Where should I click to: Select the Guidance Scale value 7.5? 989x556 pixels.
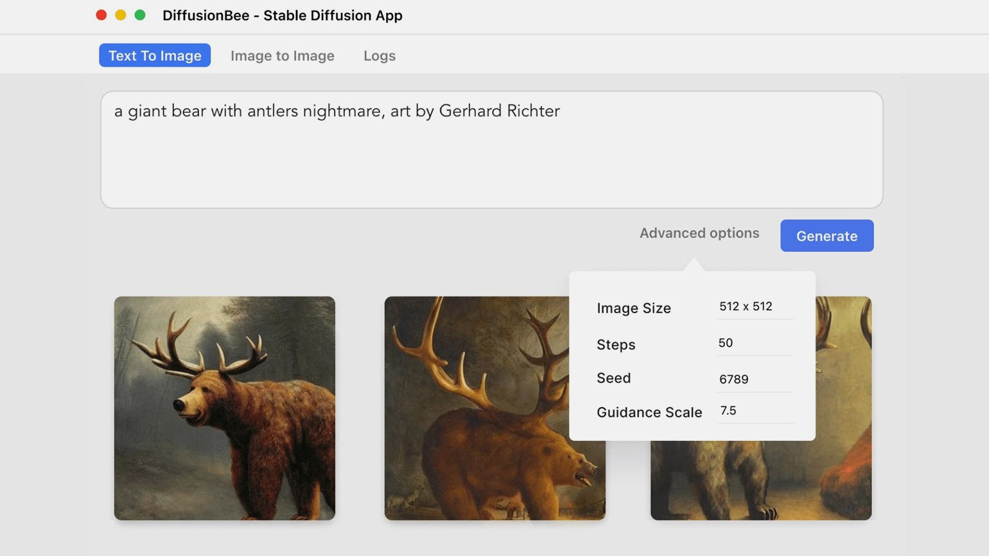point(754,411)
